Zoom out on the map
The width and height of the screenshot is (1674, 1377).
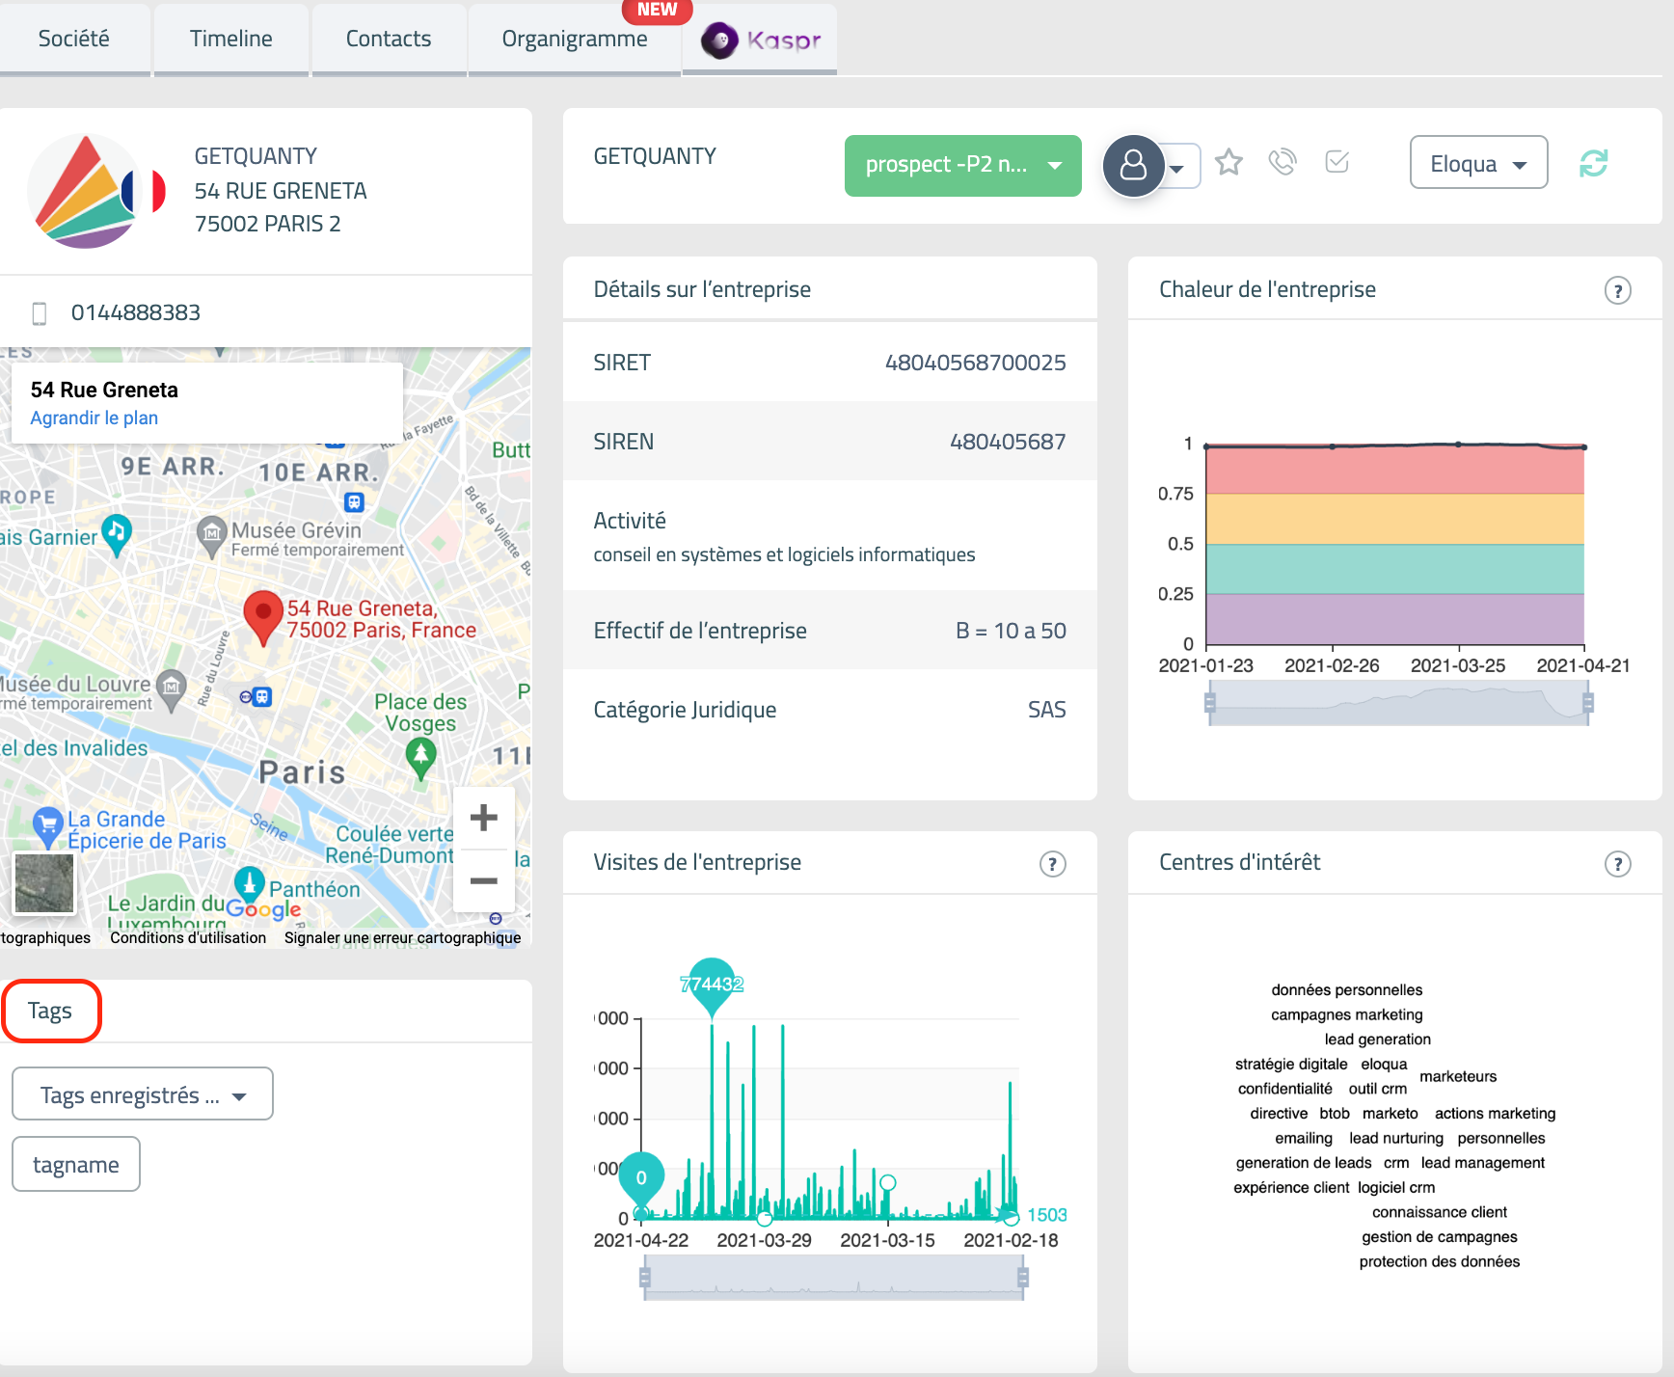[x=483, y=880]
